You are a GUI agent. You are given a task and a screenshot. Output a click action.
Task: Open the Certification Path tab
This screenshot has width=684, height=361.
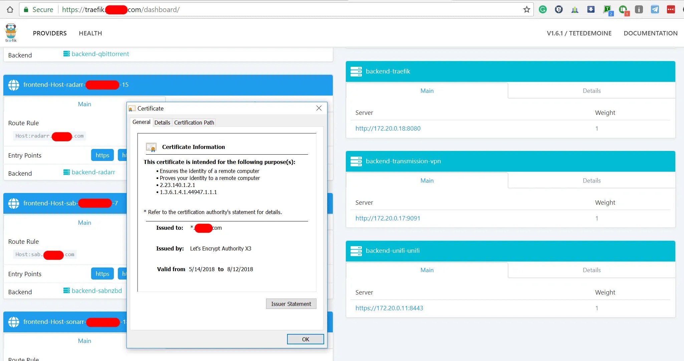(x=194, y=123)
